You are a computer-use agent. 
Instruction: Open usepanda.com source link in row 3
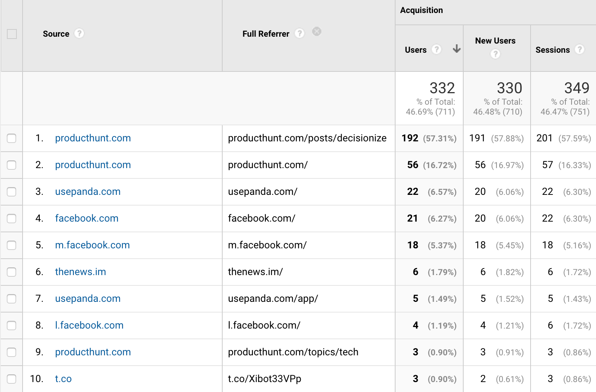coord(88,192)
